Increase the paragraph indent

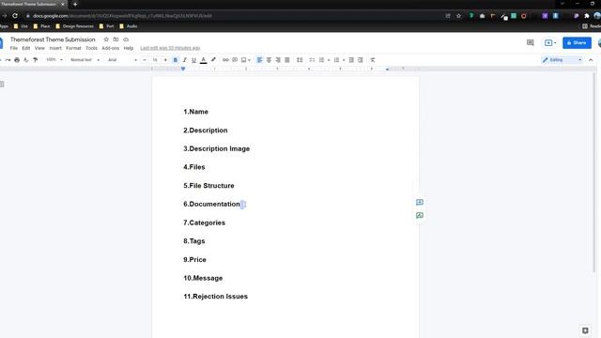tap(361, 60)
